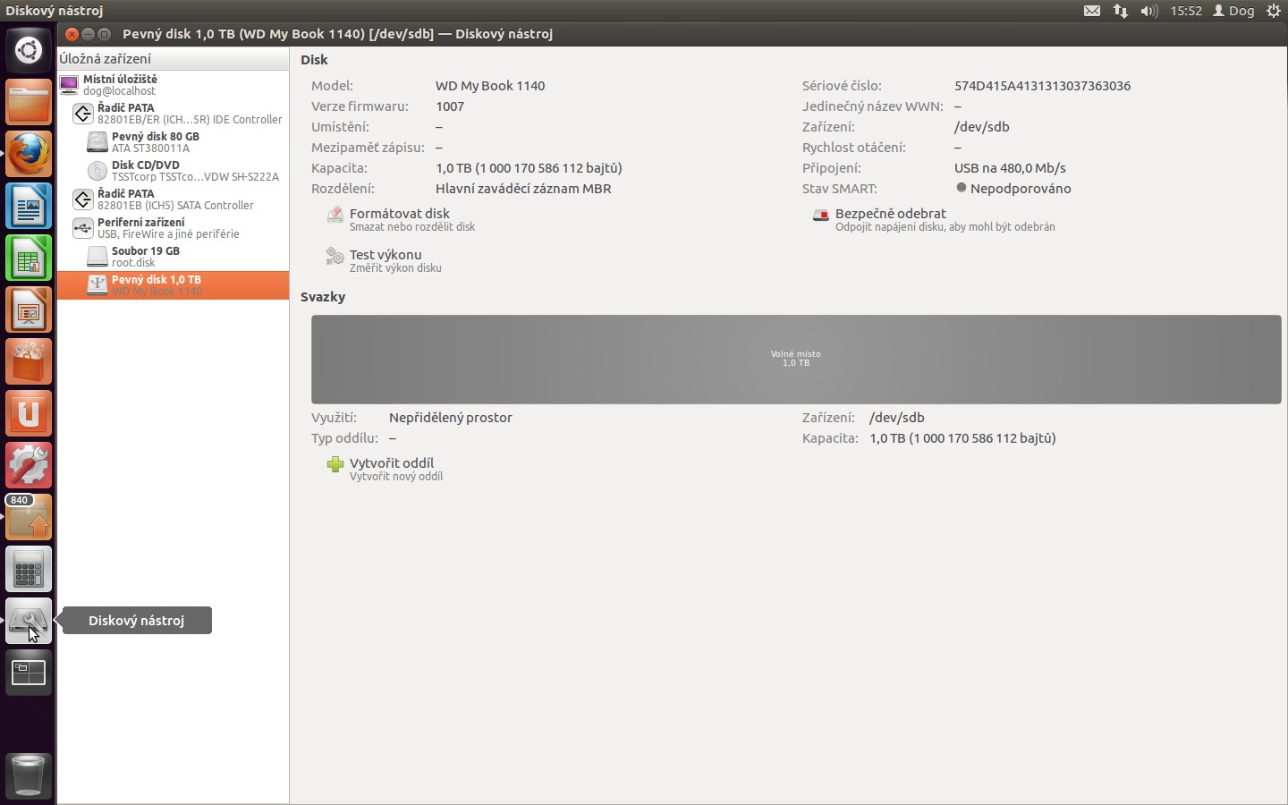Open the network connection indicator
Viewport: 1288px width, 805px height.
[x=1121, y=11]
